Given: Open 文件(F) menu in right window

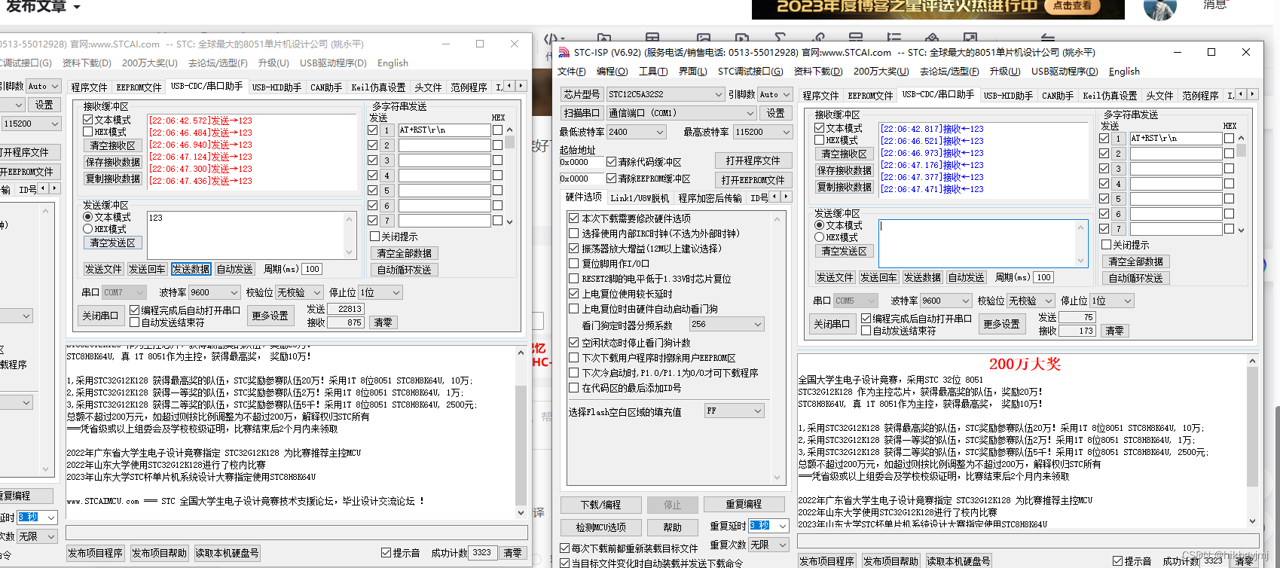Looking at the screenshot, I should point(571,72).
